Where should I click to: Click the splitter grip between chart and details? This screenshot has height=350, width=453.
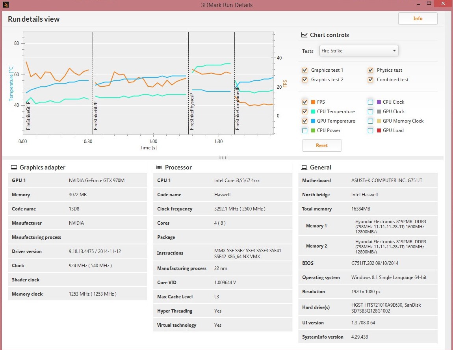point(223,158)
